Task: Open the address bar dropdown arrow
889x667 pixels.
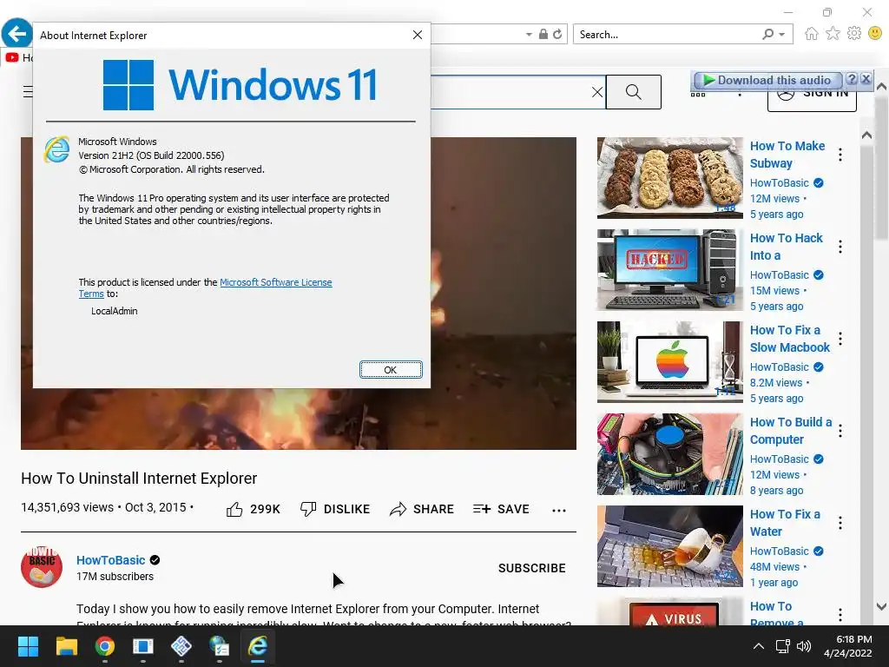Action: tap(529, 35)
